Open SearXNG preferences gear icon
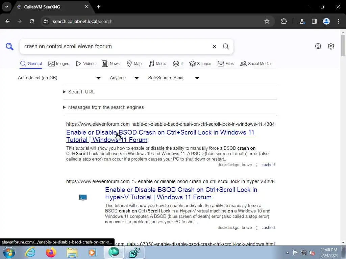The width and height of the screenshot is (346, 259). point(331,46)
